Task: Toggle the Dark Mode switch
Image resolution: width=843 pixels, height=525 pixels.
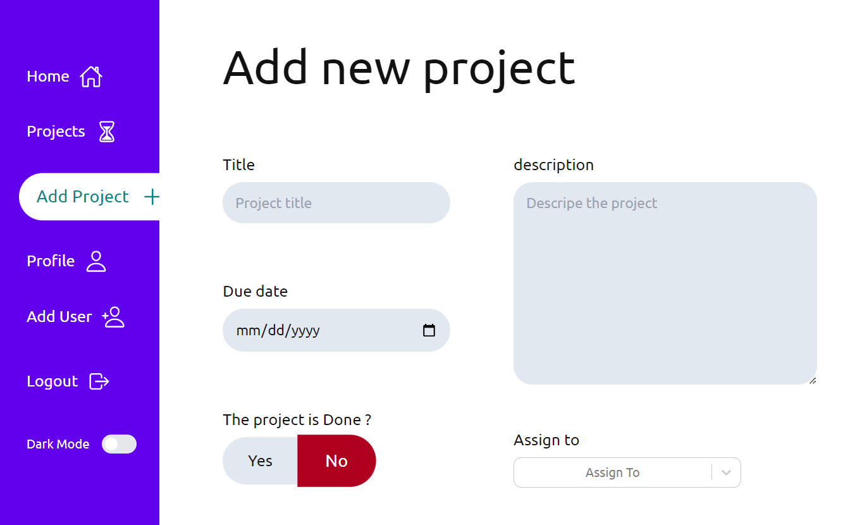Action: (119, 444)
